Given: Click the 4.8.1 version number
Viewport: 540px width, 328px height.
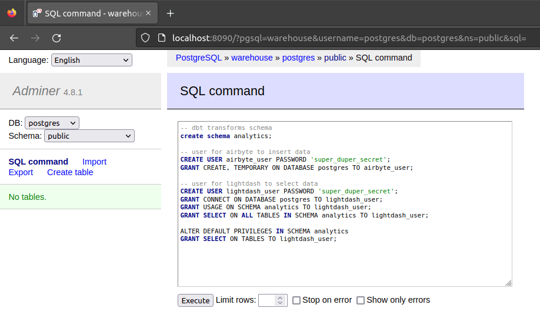Looking at the screenshot, I should click(x=73, y=92).
